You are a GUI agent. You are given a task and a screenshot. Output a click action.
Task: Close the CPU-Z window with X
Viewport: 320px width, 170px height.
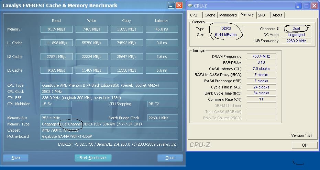click(314, 6)
